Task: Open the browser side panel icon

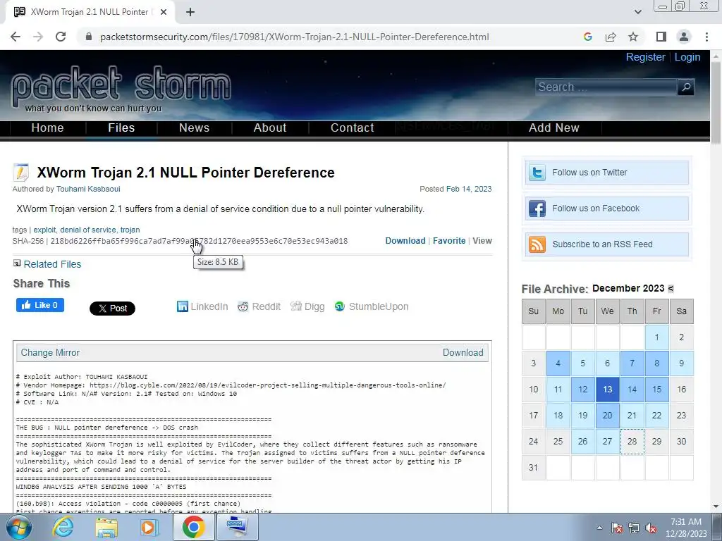Action: pyautogui.click(x=661, y=37)
